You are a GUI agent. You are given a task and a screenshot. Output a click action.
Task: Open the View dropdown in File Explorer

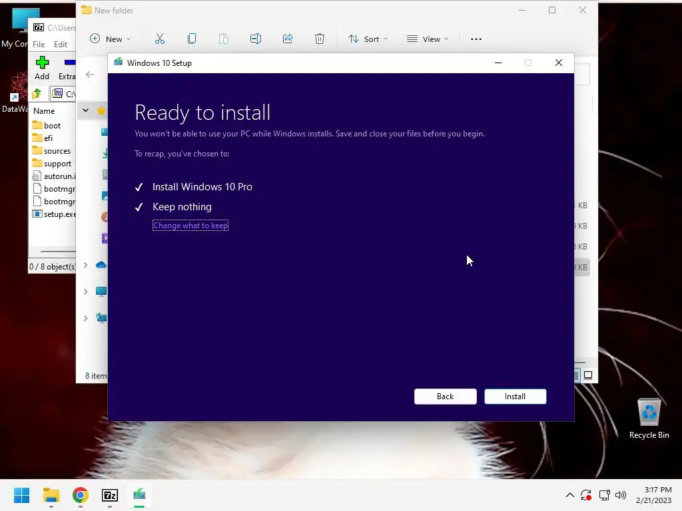pos(427,39)
